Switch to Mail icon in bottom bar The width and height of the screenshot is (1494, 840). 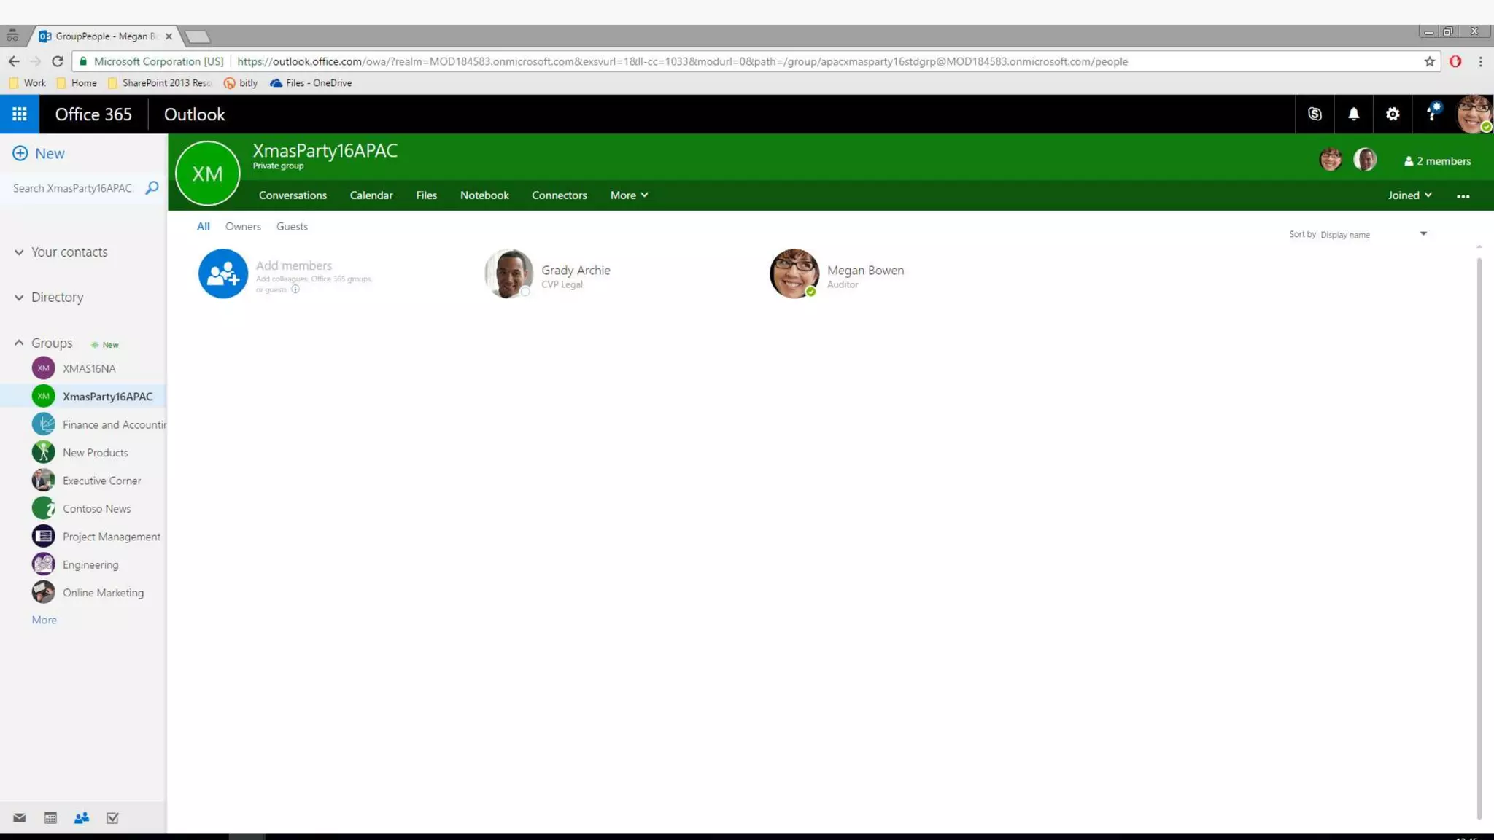[x=20, y=818]
